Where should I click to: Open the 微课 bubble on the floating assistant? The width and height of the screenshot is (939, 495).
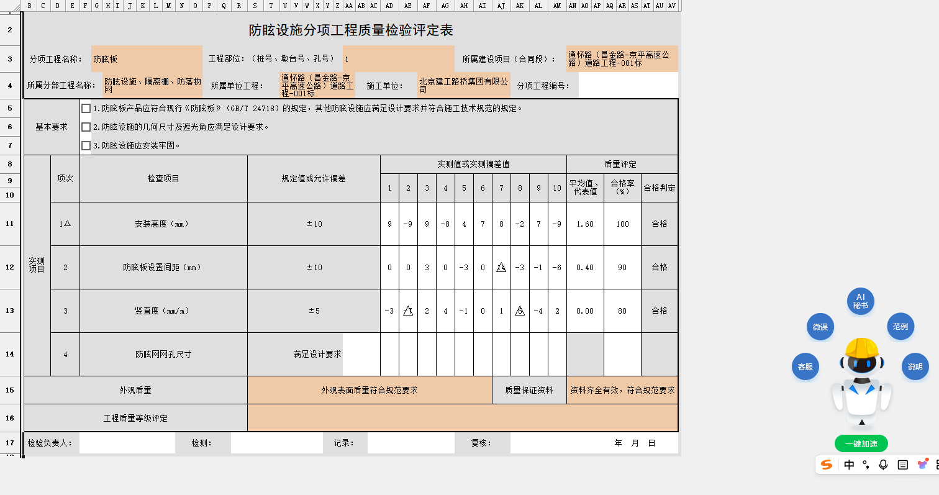820,326
